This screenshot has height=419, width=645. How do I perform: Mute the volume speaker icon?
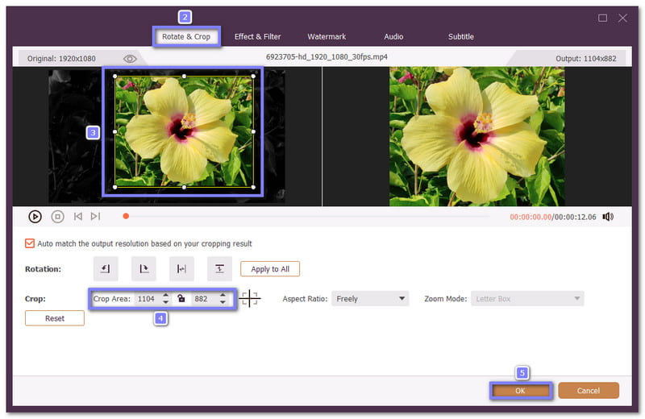coord(607,216)
